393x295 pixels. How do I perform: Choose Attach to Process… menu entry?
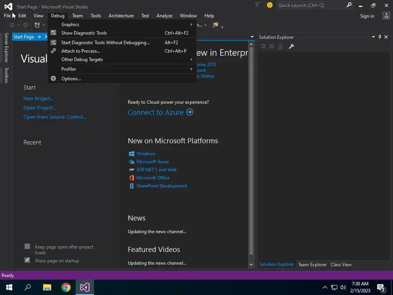[122, 51]
